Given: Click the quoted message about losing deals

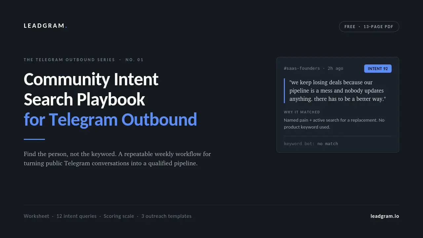Looking at the screenshot, I should [337, 91].
